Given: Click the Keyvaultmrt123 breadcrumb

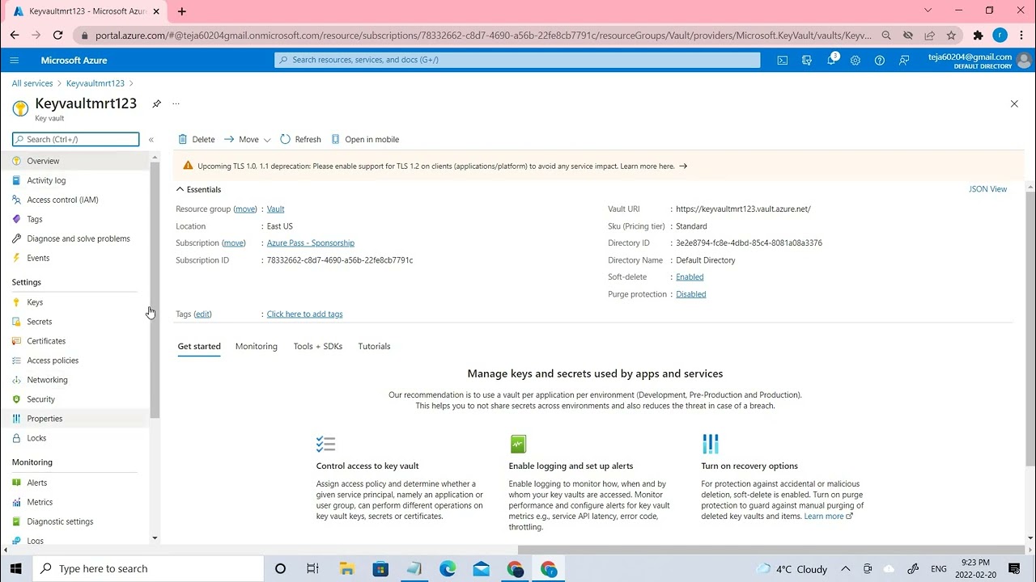Looking at the screenshot, I should click(x=96, y=83).
